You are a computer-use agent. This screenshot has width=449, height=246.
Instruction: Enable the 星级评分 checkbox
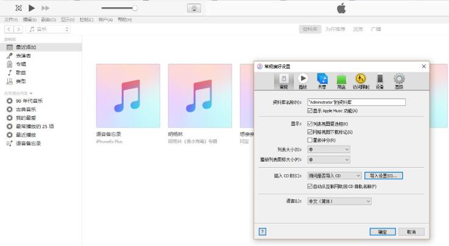point(310,140)
